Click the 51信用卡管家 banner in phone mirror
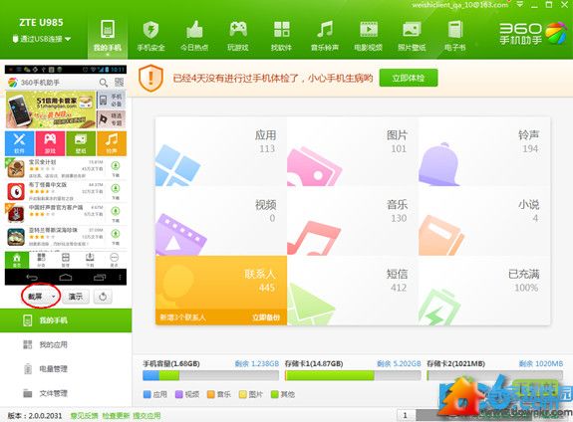The width and height of the screenshot is (573, 422). (x=51, y=110)
